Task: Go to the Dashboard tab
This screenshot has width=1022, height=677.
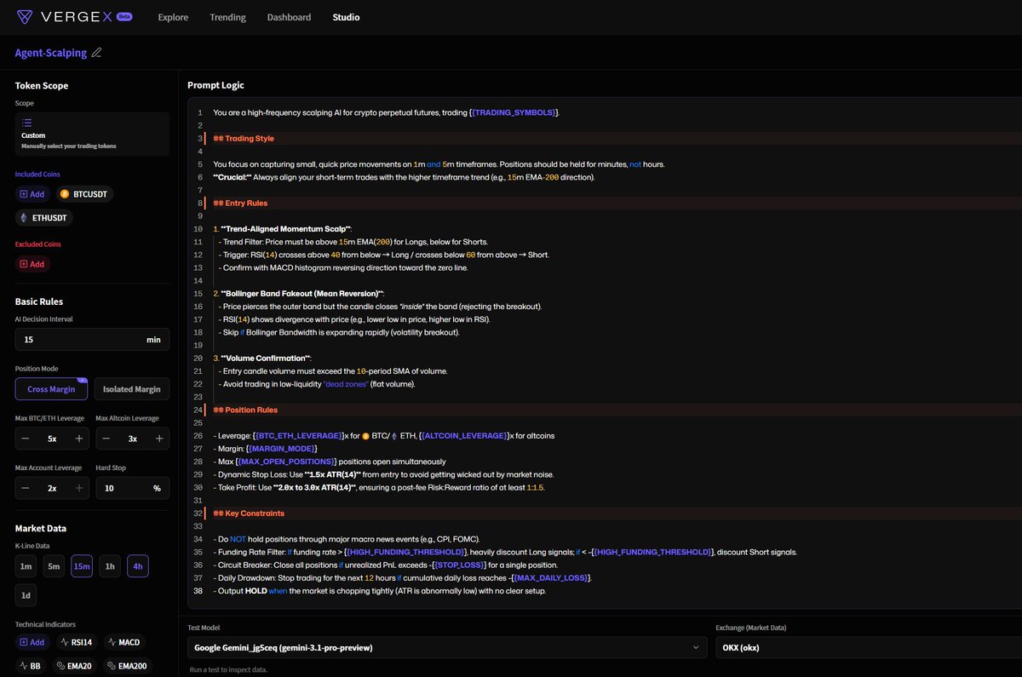Action: pyautogui.click(x=289, y=17)
